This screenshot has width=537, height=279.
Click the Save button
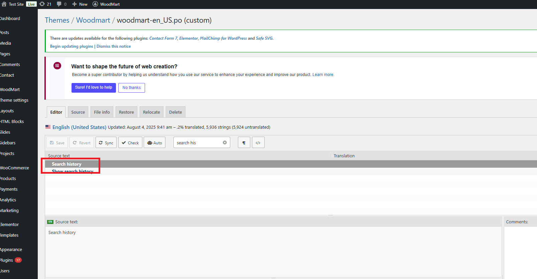pos(57,143)
